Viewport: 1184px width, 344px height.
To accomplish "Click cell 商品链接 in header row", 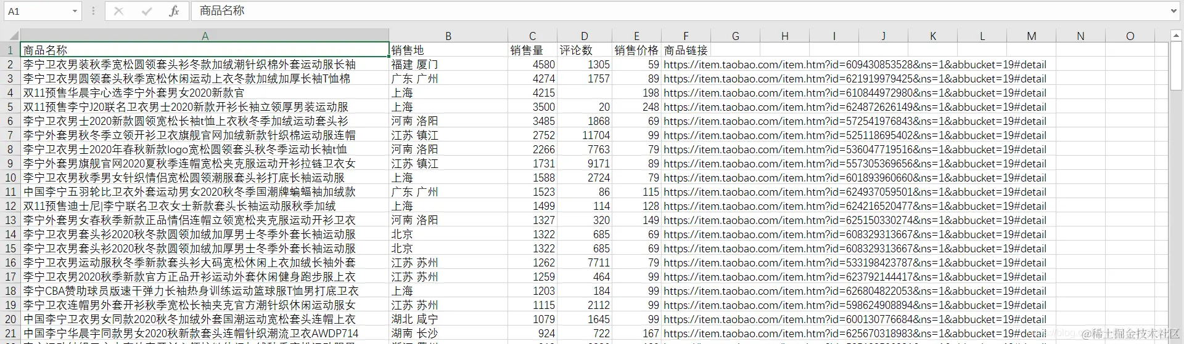I will tap(686, 50).
